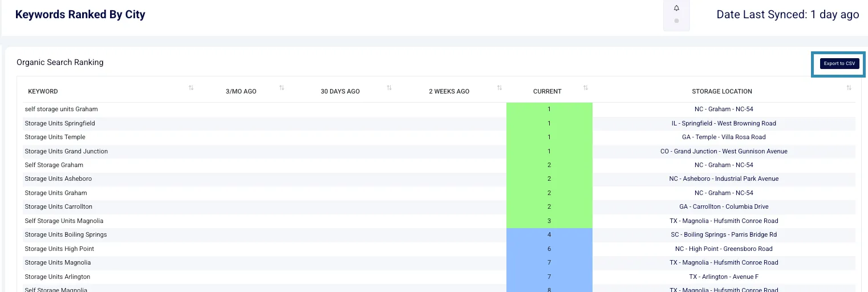Screen dimensions: 868x292
Task: Click the 3/MO AGO header text
Action: [241, 91]
